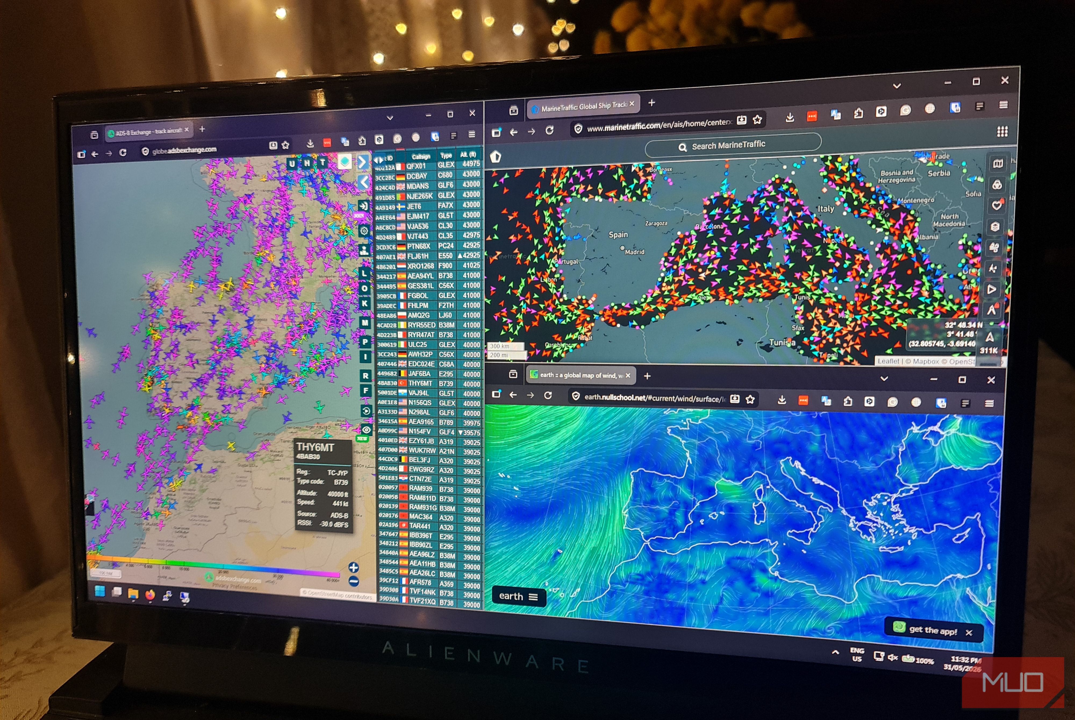Open new tab in ADS-B Exchange window
1075x720 pixels.
[202, 129]
